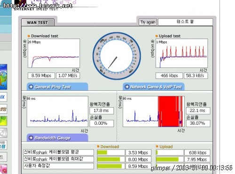Screen dimensions: 235x174
Task: Click the upload bar beside 7.95 Mbps
Action: pyautogui.click(x=170, y=159)
